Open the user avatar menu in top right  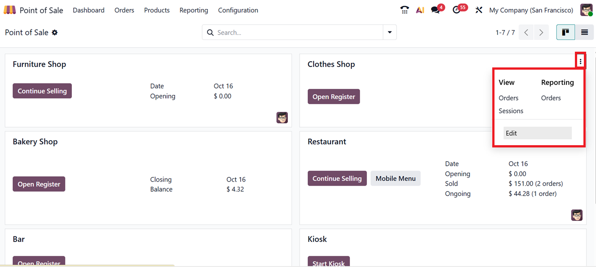click(x=586, y=10)
